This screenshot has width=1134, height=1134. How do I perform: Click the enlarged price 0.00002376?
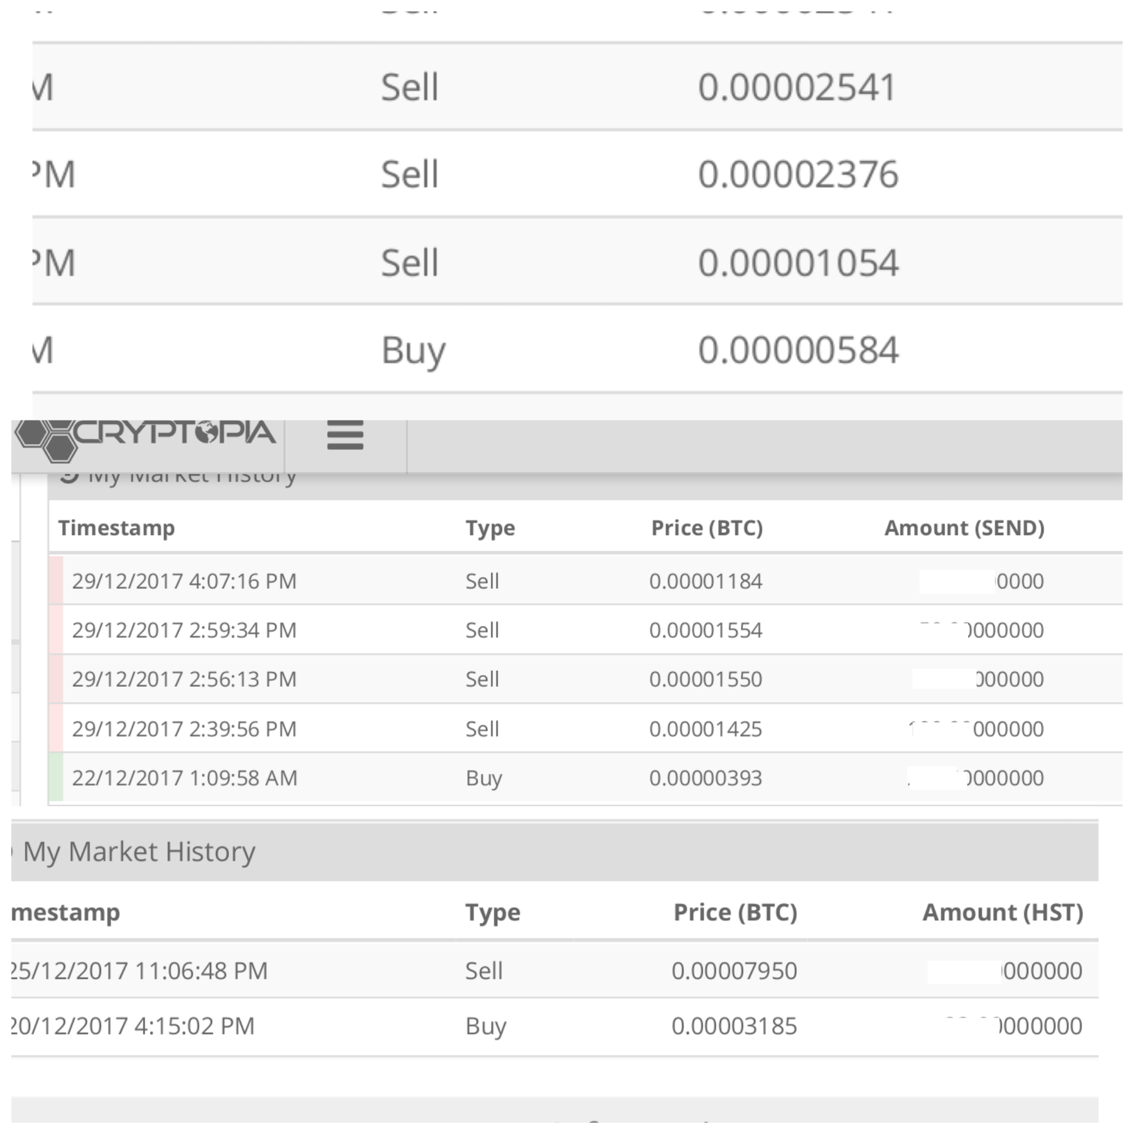click(797, 175)
